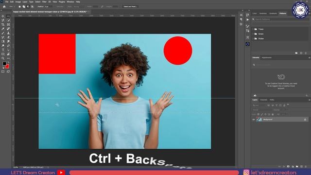Toggle Quick Mask mode button
Image resolution: width=311 pixels, height=175 pixels.
[x=3, y=71]
